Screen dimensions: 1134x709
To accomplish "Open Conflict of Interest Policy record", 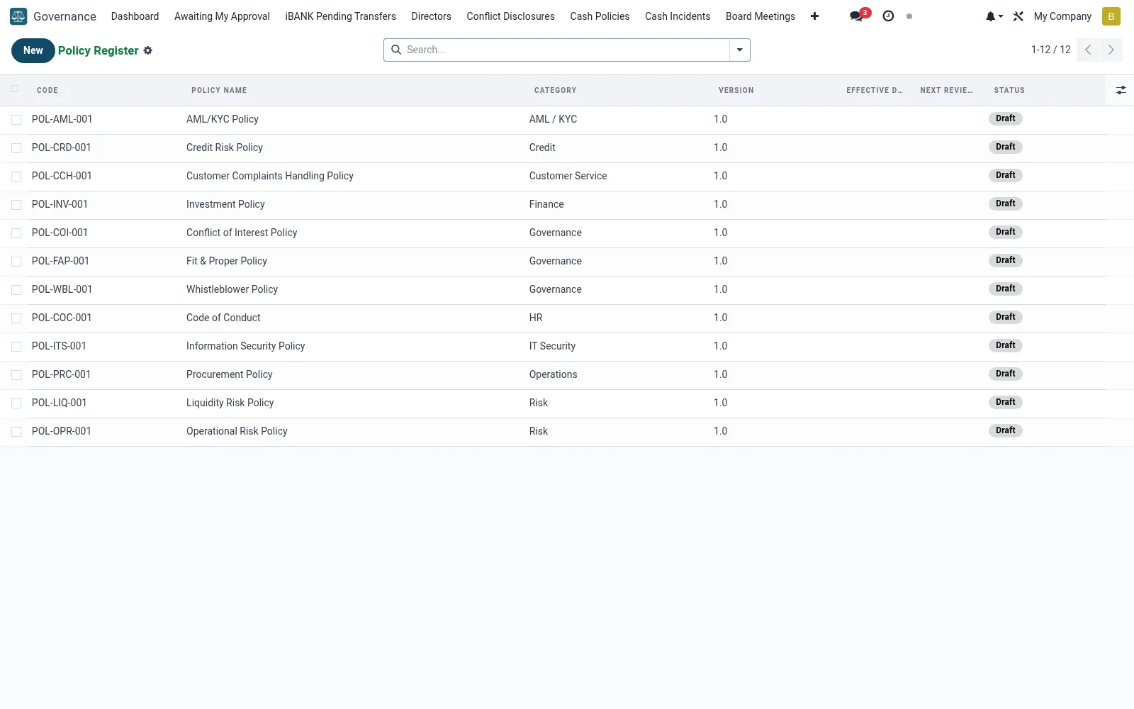I will 242,233.
